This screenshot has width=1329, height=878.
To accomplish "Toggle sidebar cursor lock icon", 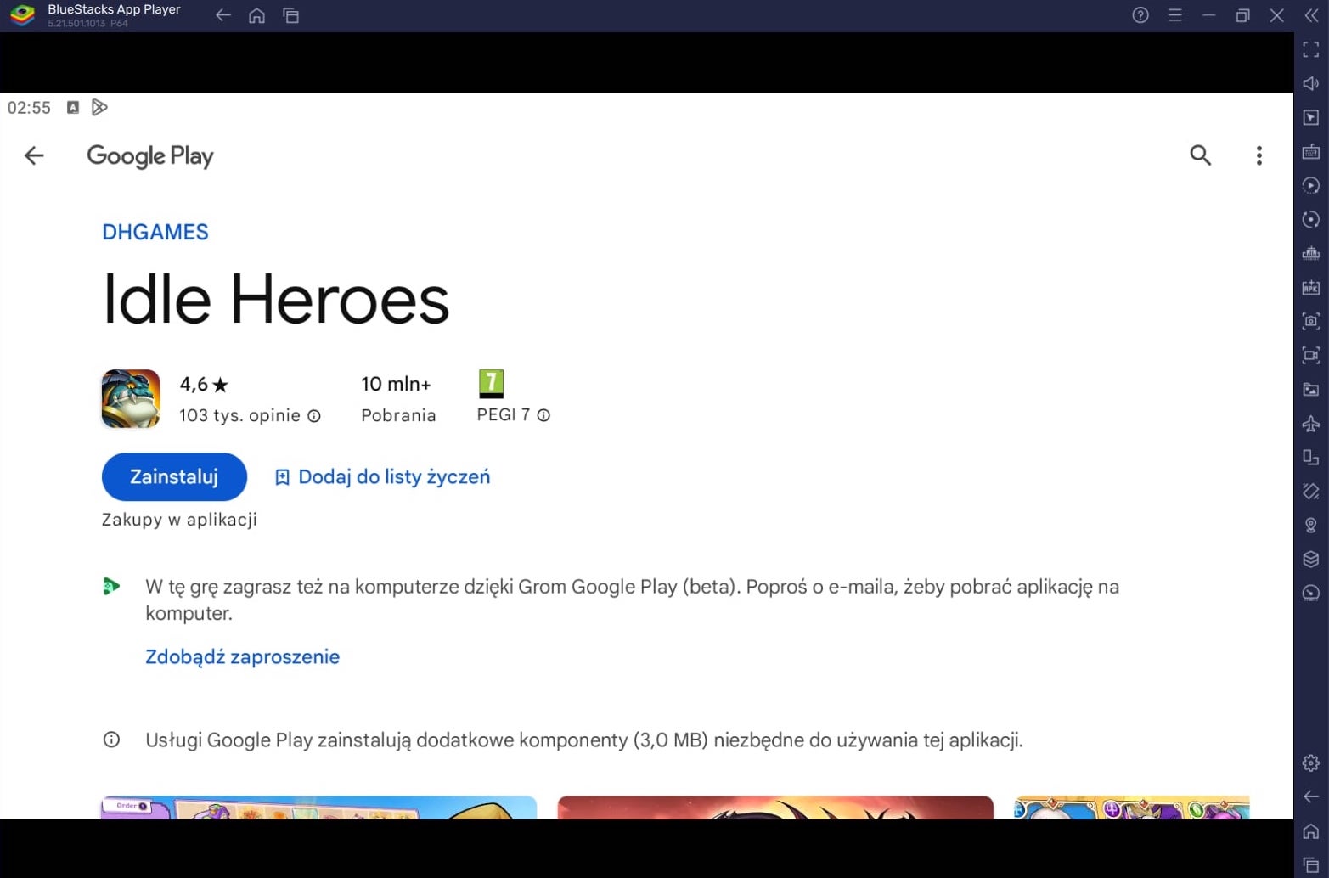I will click(x=1311, y=117).
